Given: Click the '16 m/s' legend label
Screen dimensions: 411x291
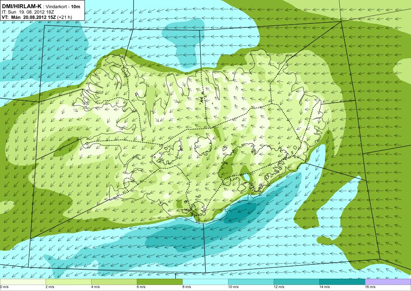Looking at the screenshot, I should 370,287.
